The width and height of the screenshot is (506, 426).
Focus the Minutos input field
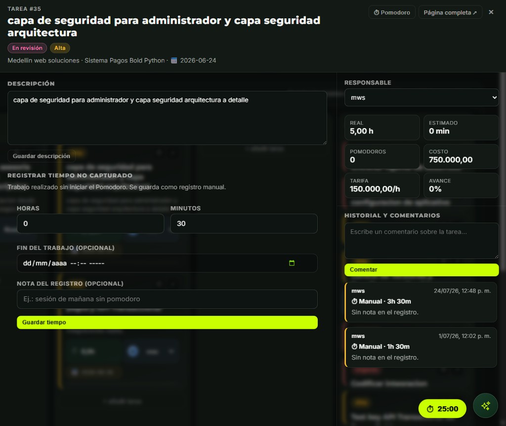coord(244,223)
